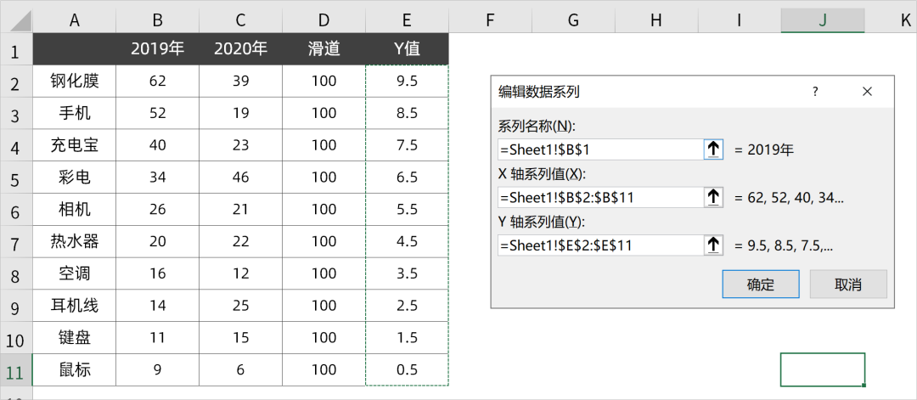Click the range selector icon for Y axis values
The height and width of the screenshot is (400, 917).
coord(713,245)
